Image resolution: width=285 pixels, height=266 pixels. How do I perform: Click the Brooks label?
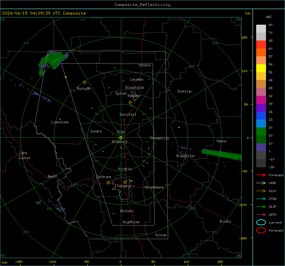(225, 221)
